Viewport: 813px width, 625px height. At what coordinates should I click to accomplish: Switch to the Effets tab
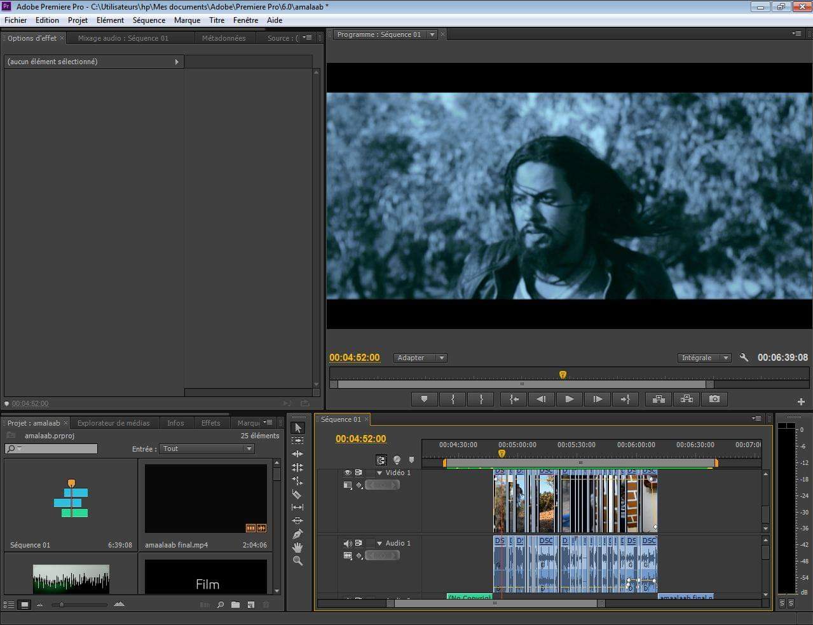[210, 423]
